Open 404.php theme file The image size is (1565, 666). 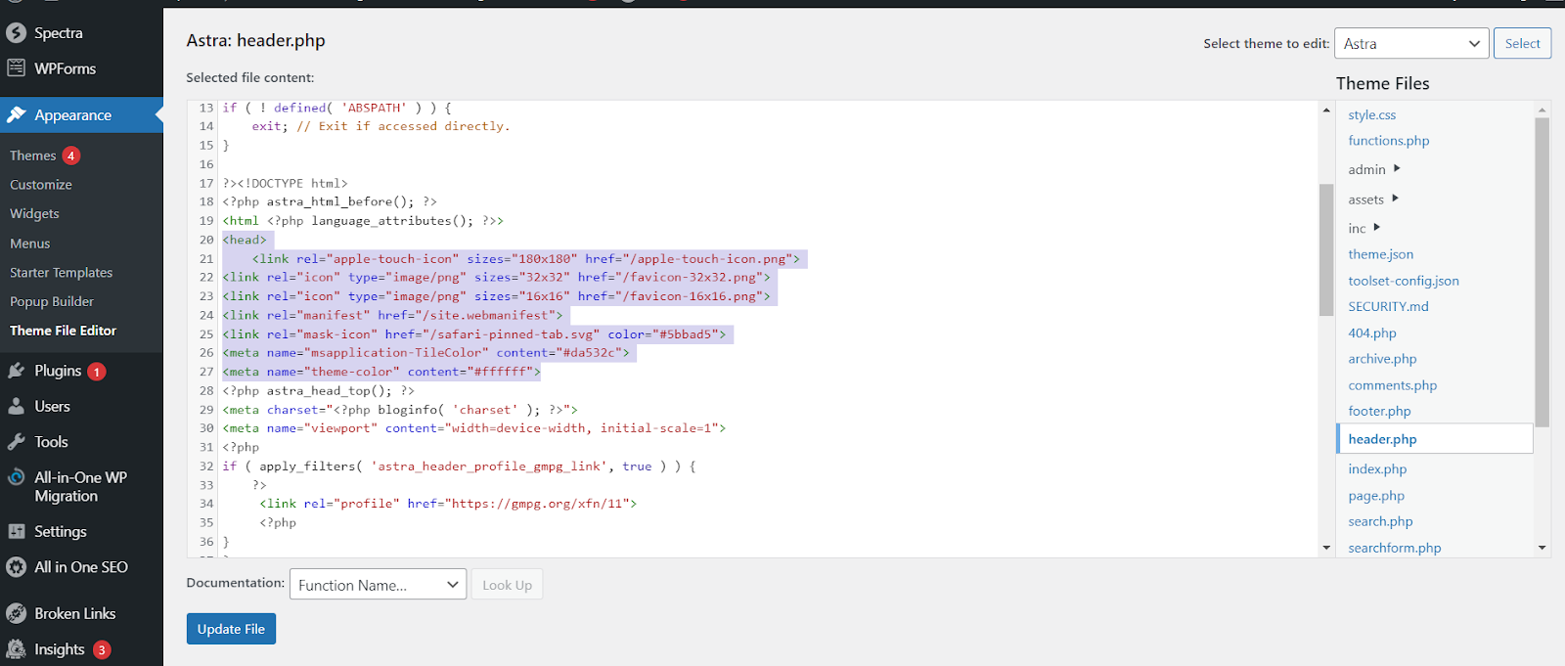pyautogui.click(x=1371, y=333)
